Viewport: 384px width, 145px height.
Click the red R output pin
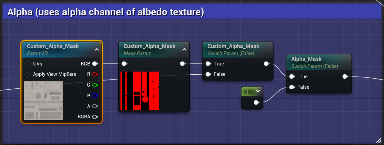[95, 74]
